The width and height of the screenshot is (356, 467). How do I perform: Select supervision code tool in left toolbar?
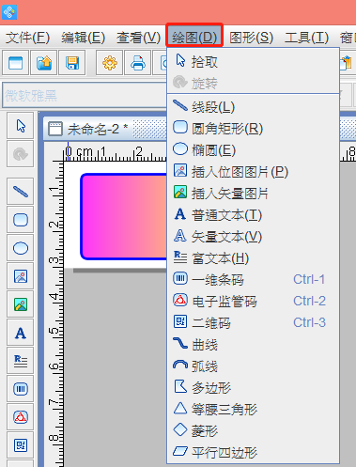tap(21, 417)
